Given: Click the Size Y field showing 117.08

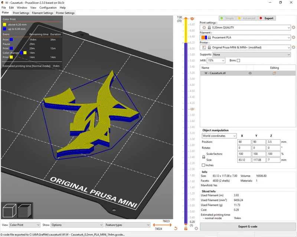Looking at the screenshot, I should (x=259, y=160).
